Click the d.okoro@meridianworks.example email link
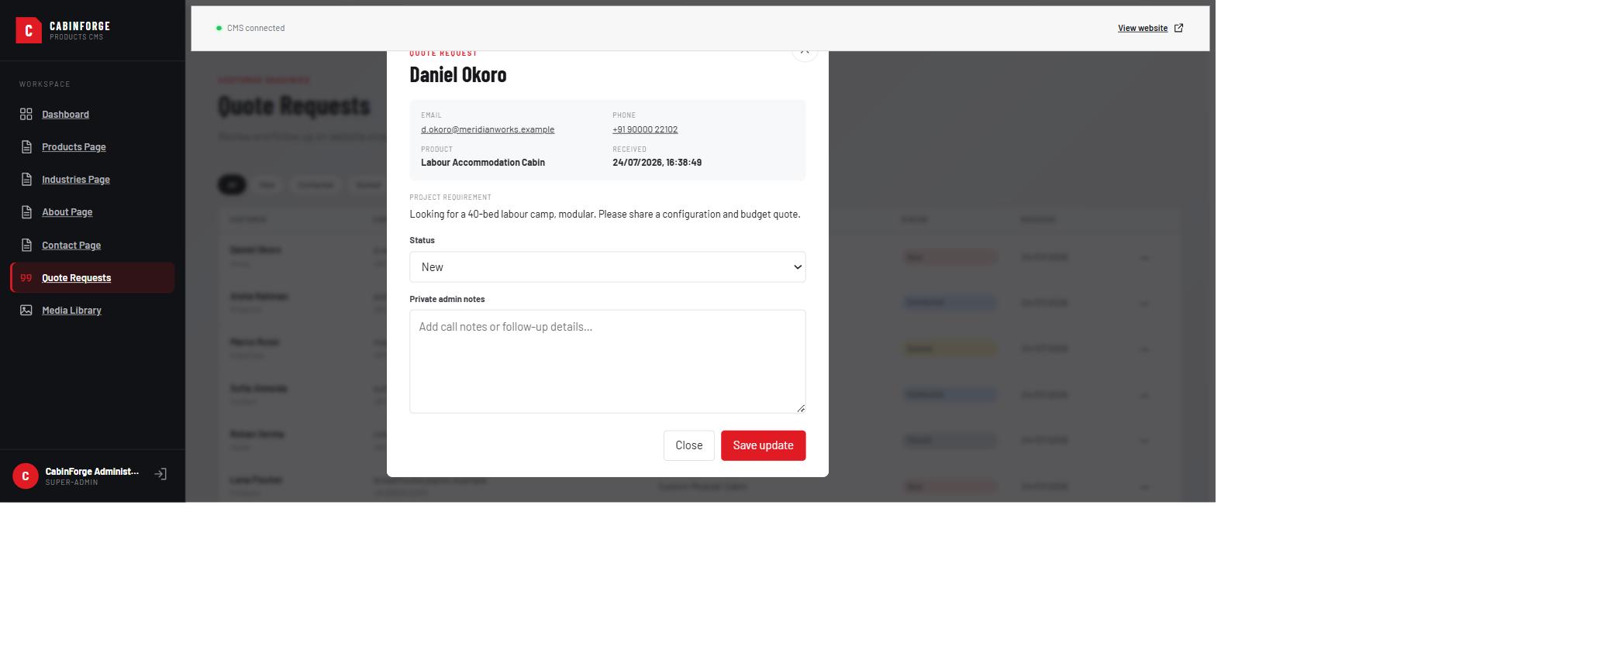 tap(488, 129)
